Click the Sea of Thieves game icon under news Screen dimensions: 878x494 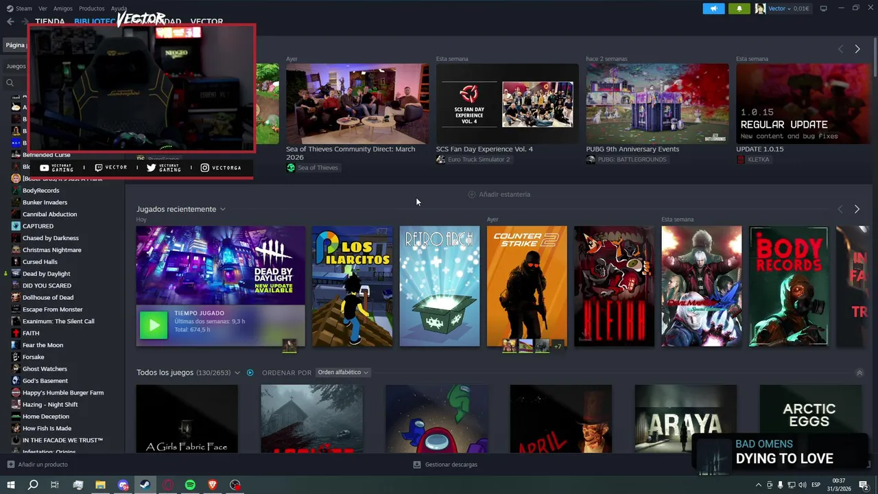[291, 167]
